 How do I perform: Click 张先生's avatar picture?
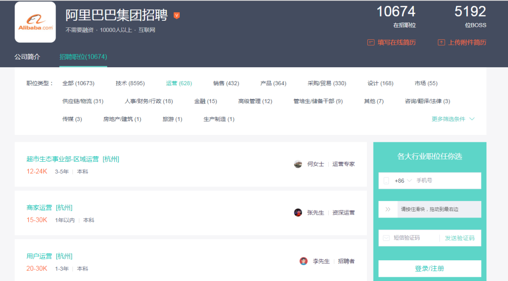point(298,213)
